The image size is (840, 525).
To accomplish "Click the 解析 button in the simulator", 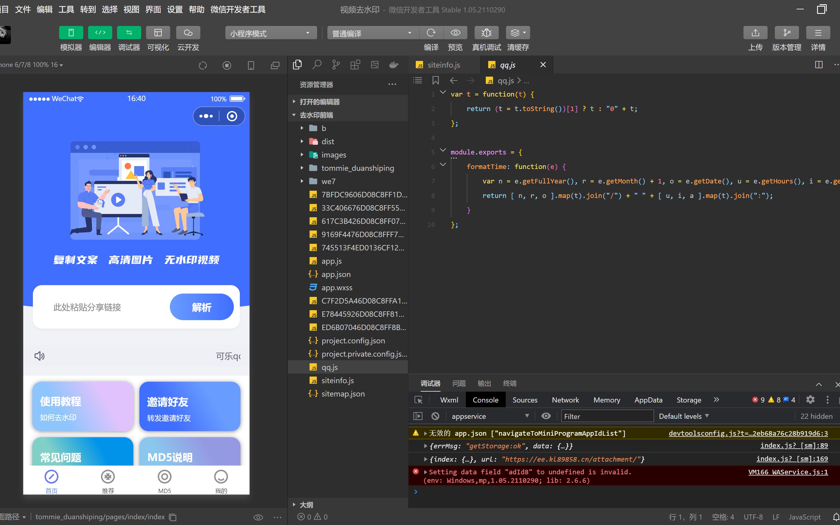I will (x=202, y=307).
